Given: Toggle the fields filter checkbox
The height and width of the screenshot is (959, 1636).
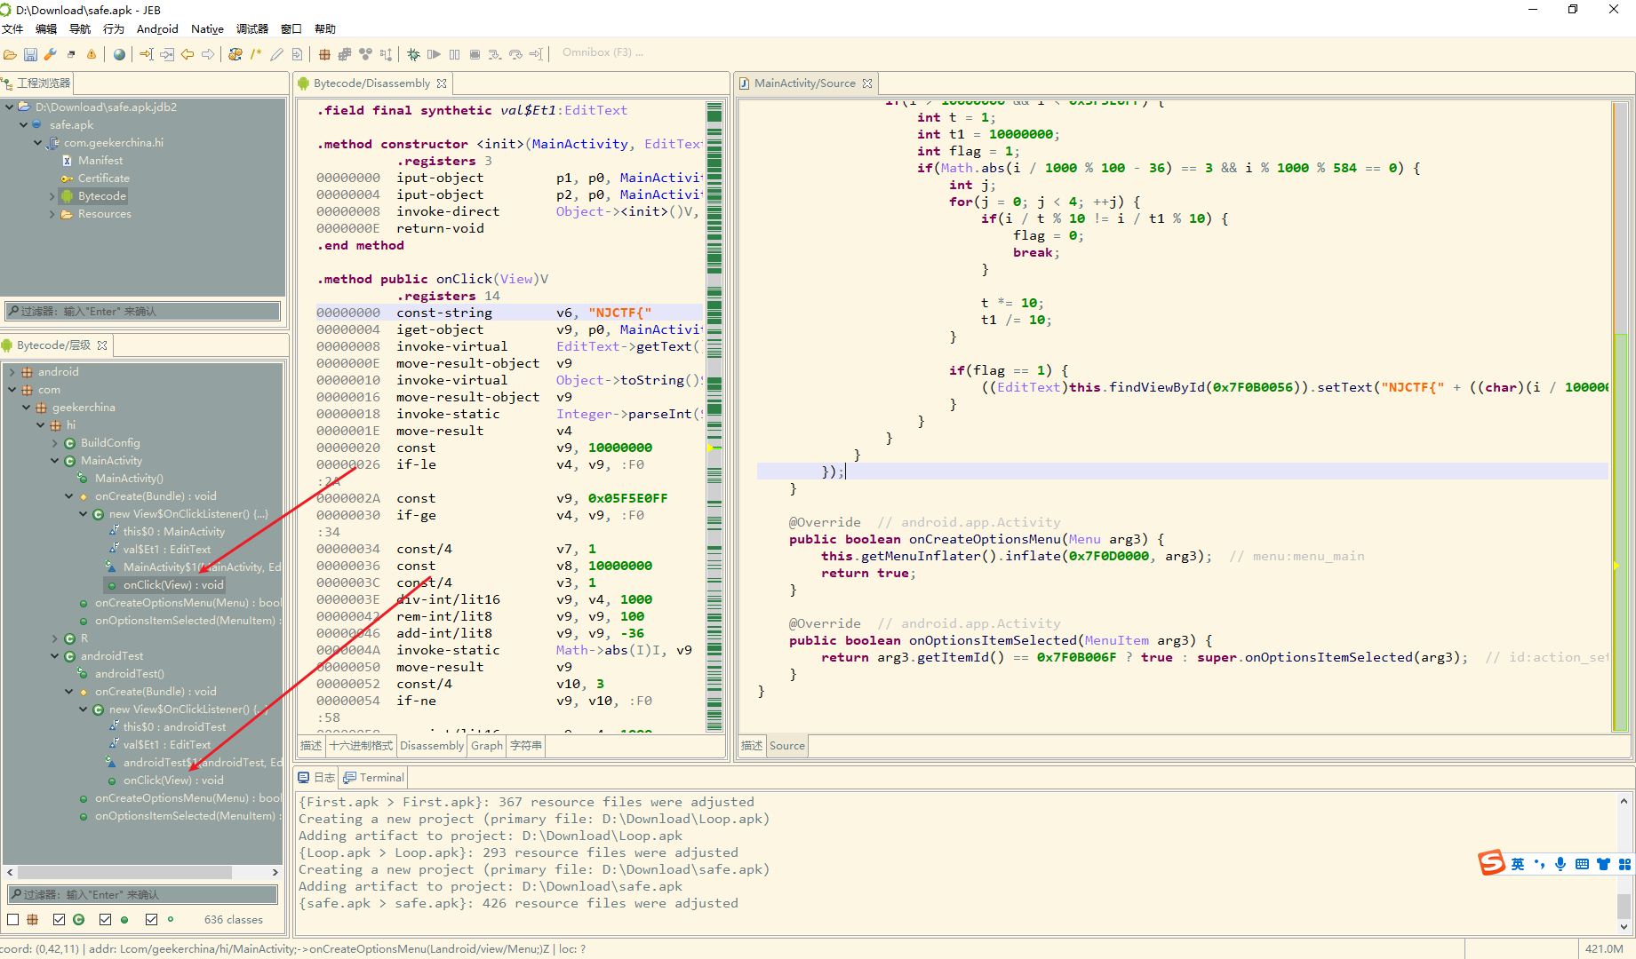Looking at the screenshot, I should (151, 919).
